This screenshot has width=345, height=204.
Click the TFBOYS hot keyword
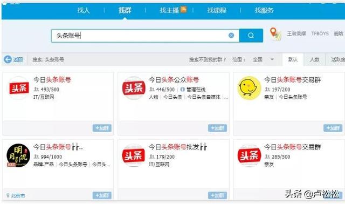[x=320, y=33]
